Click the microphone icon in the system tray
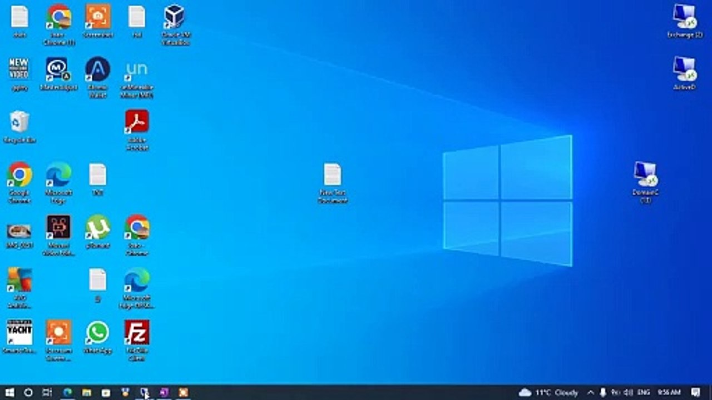The width and height of the screenshot is (712, 400). click(x=603, y=392)
